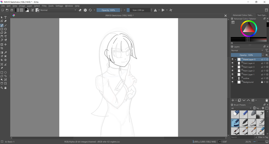This screenshot has height=144, width=269.
Task: Select the Freehand Brush tool
Action: [2, 26]
